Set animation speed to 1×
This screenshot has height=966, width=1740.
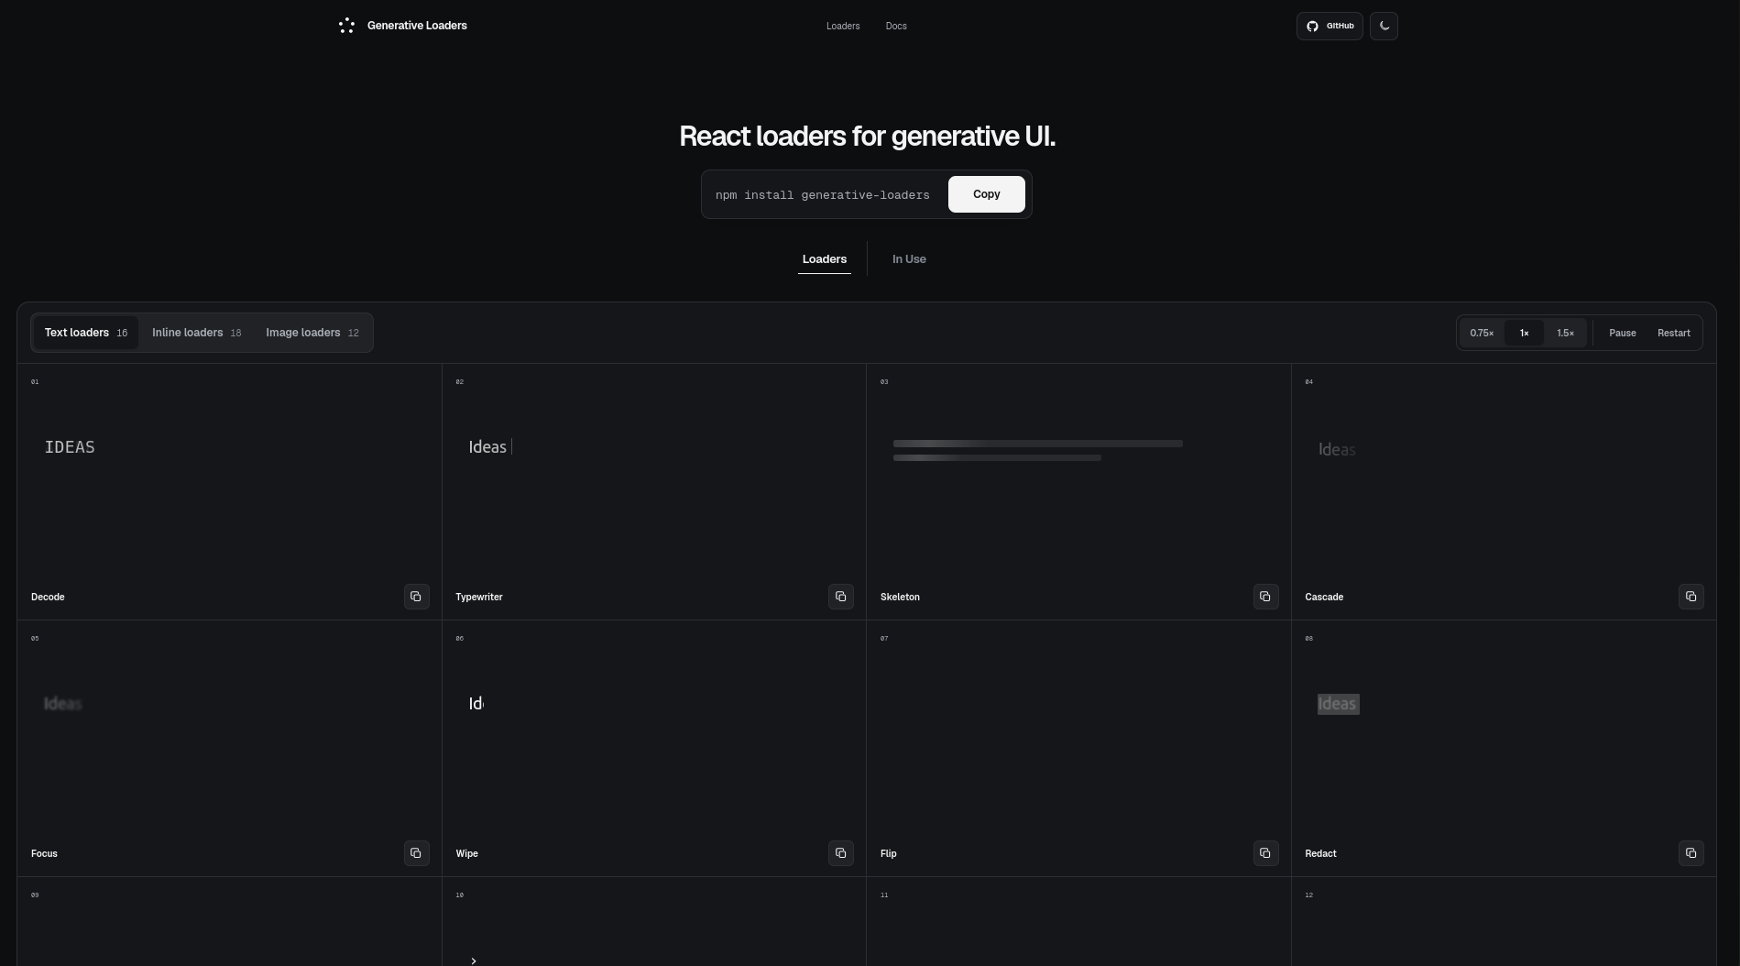[1524, 333]
